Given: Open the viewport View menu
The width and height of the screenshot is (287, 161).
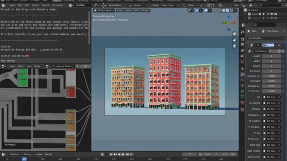Looking at the screenshot, I should coord(120,10).
